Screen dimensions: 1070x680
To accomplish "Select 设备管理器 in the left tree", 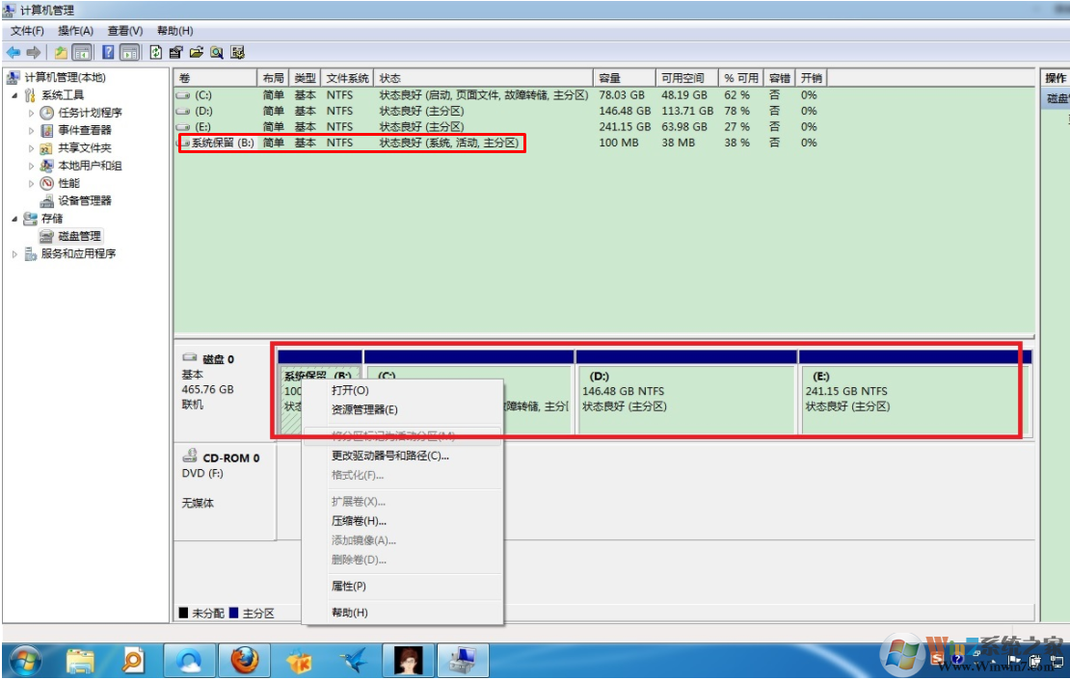I will 85,200.
